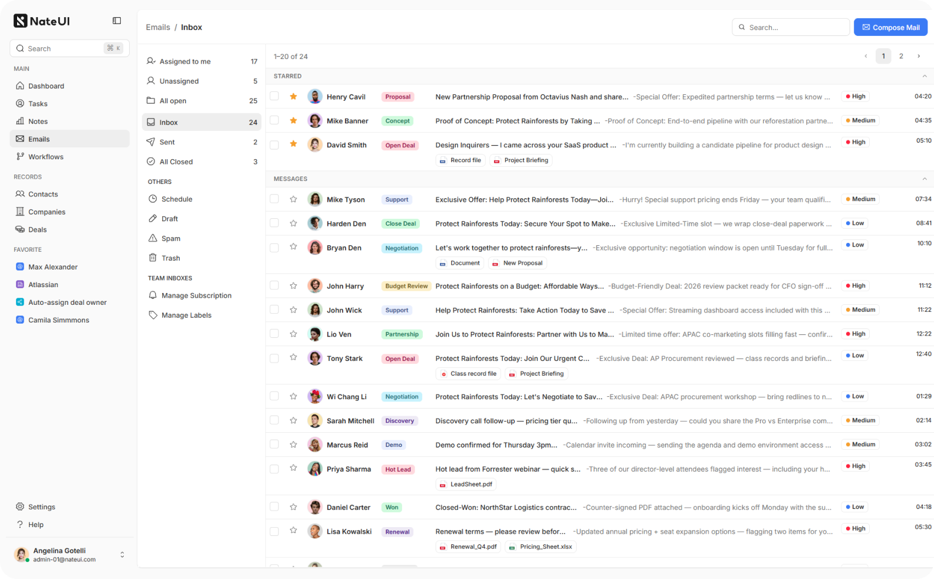The image size is (934, 579).
Task: Open the Inbox folder
Action: (x=202, y=122)
